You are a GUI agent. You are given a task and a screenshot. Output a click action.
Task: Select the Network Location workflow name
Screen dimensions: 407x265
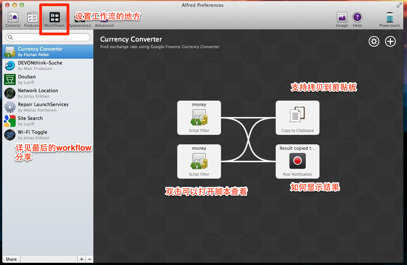38,91
